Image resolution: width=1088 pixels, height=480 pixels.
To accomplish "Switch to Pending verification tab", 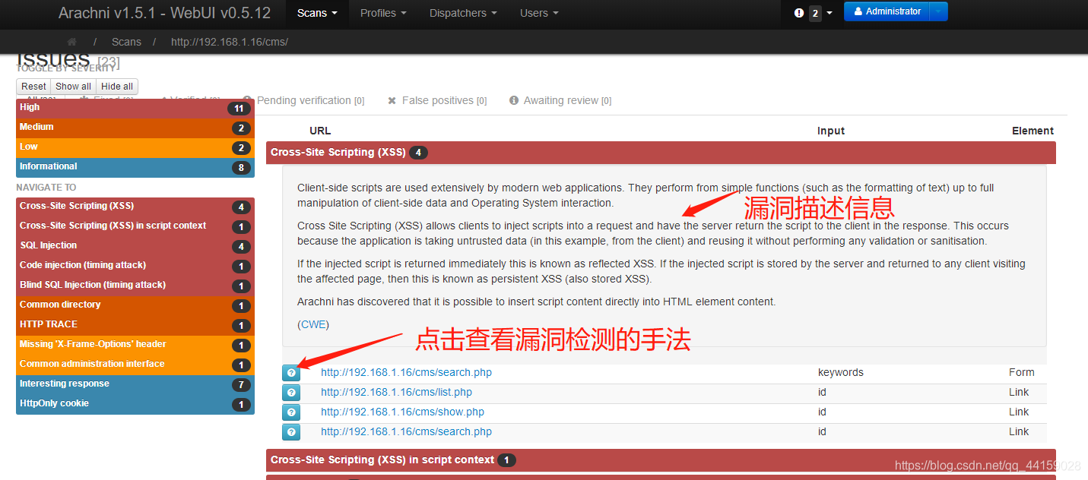I will pyautogui.click(x=303, y=100).
